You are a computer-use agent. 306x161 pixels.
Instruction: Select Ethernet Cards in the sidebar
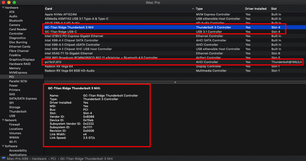[20, 47]
